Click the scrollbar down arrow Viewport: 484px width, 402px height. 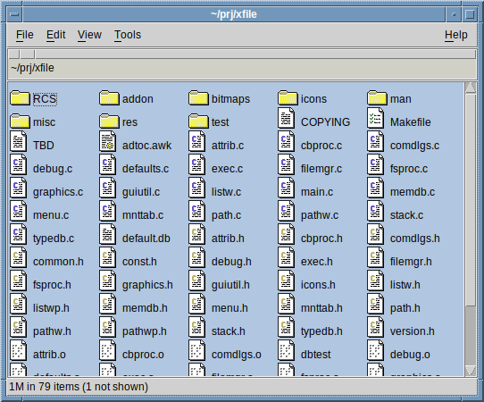point(471,370)
